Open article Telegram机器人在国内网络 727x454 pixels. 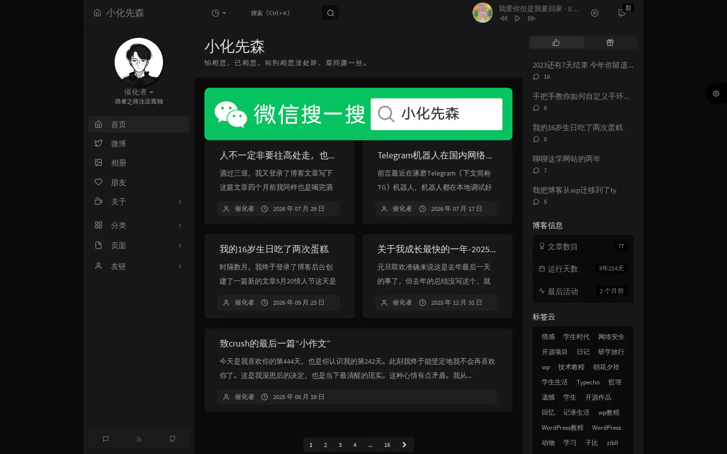click(x=435, y=155)
